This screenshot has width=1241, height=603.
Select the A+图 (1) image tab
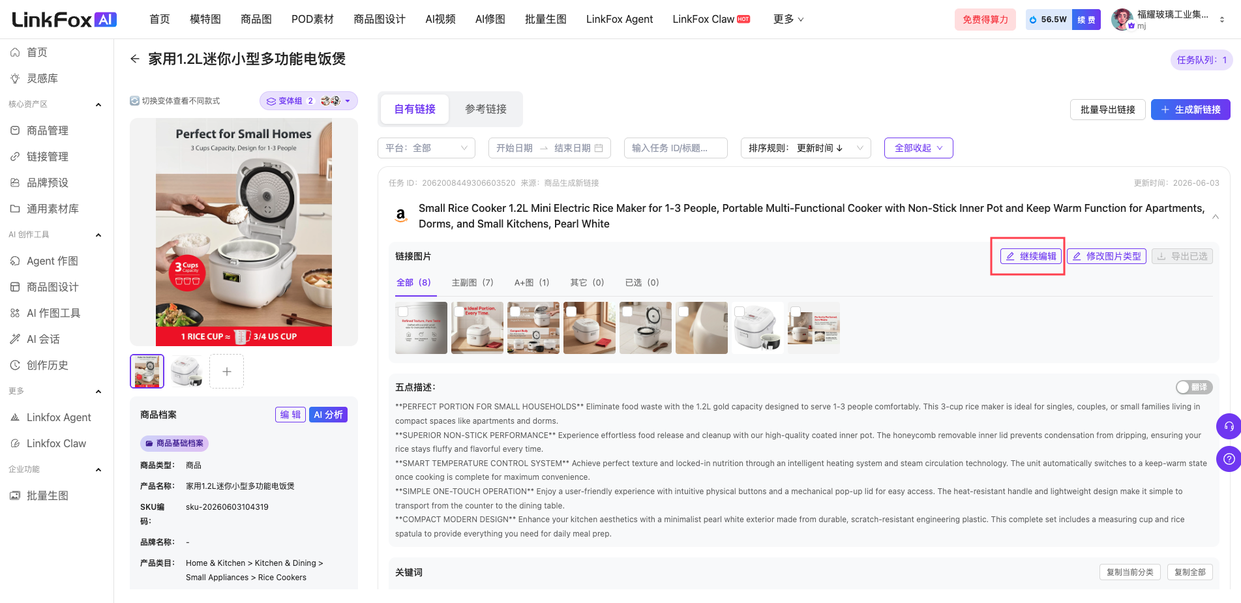[x=531, y=282]
